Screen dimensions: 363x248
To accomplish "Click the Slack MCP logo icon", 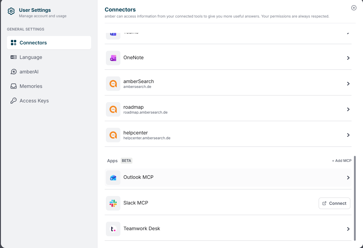I will point(113,203).
